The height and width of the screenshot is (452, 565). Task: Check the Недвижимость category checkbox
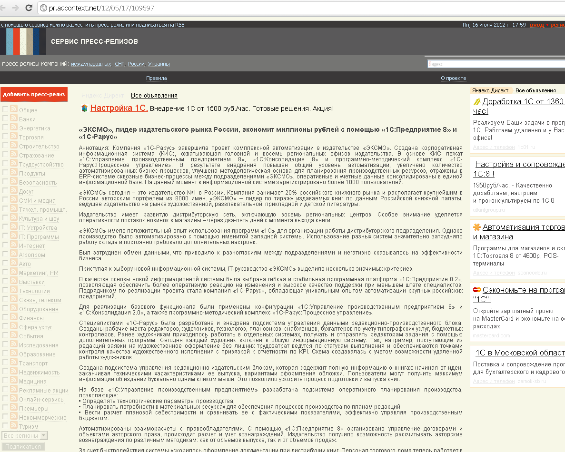pyautogui.click(x=5, y=371)
